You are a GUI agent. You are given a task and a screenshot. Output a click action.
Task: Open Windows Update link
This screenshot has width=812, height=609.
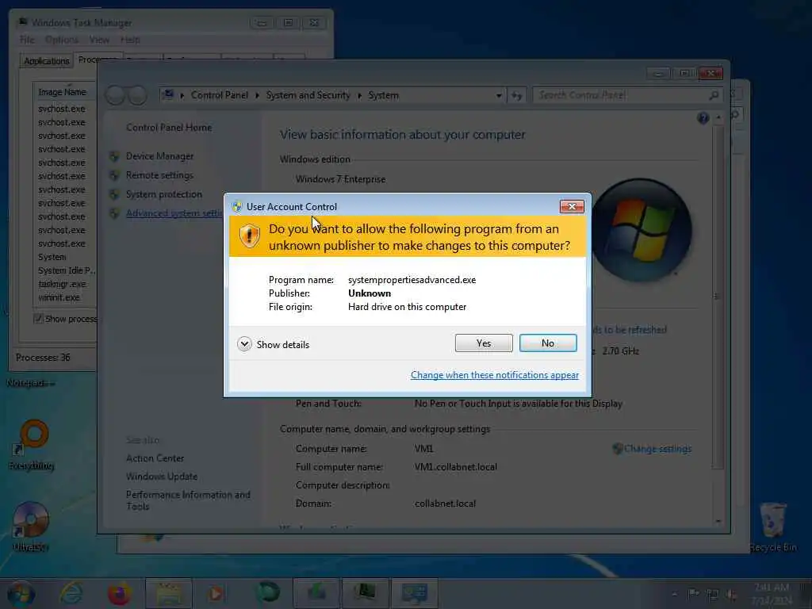coord(162,477)
